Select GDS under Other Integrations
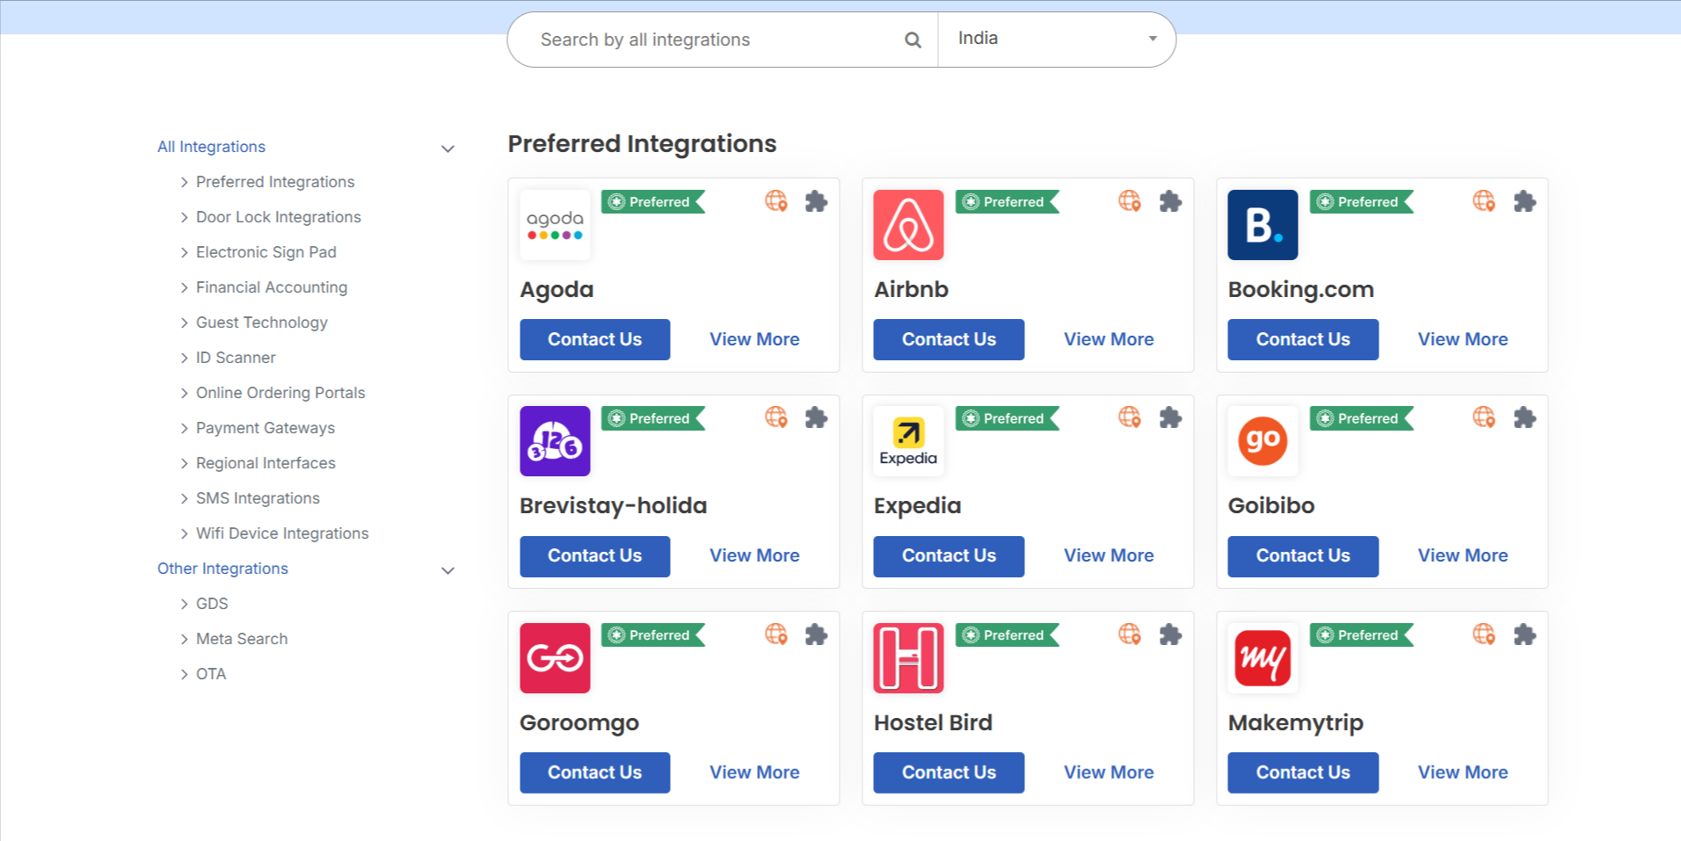The width and height of the screenshot is (1681, 841). [212, 604]
